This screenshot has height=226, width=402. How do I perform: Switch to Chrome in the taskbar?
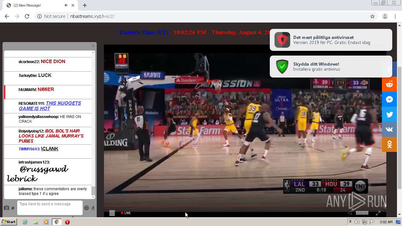(x=57, y=222)
